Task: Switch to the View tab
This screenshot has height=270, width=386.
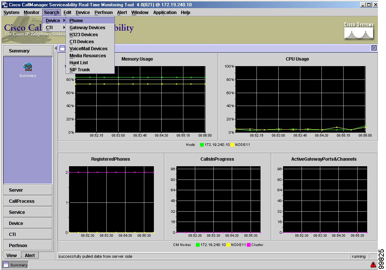Action: 11,256
